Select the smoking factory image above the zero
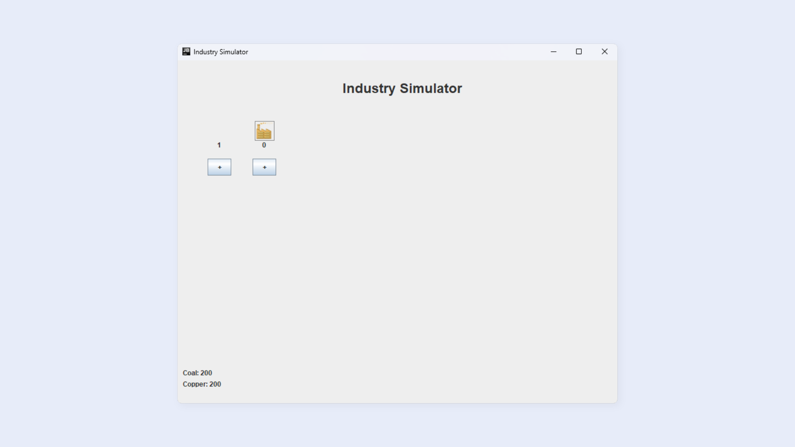This screenshot has height=447, width=795. click(x=264, y=130)
